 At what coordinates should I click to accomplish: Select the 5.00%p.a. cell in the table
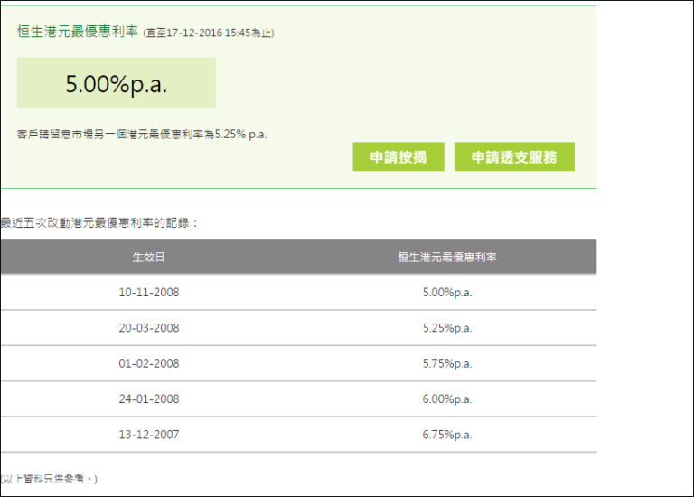pos(447,293)
